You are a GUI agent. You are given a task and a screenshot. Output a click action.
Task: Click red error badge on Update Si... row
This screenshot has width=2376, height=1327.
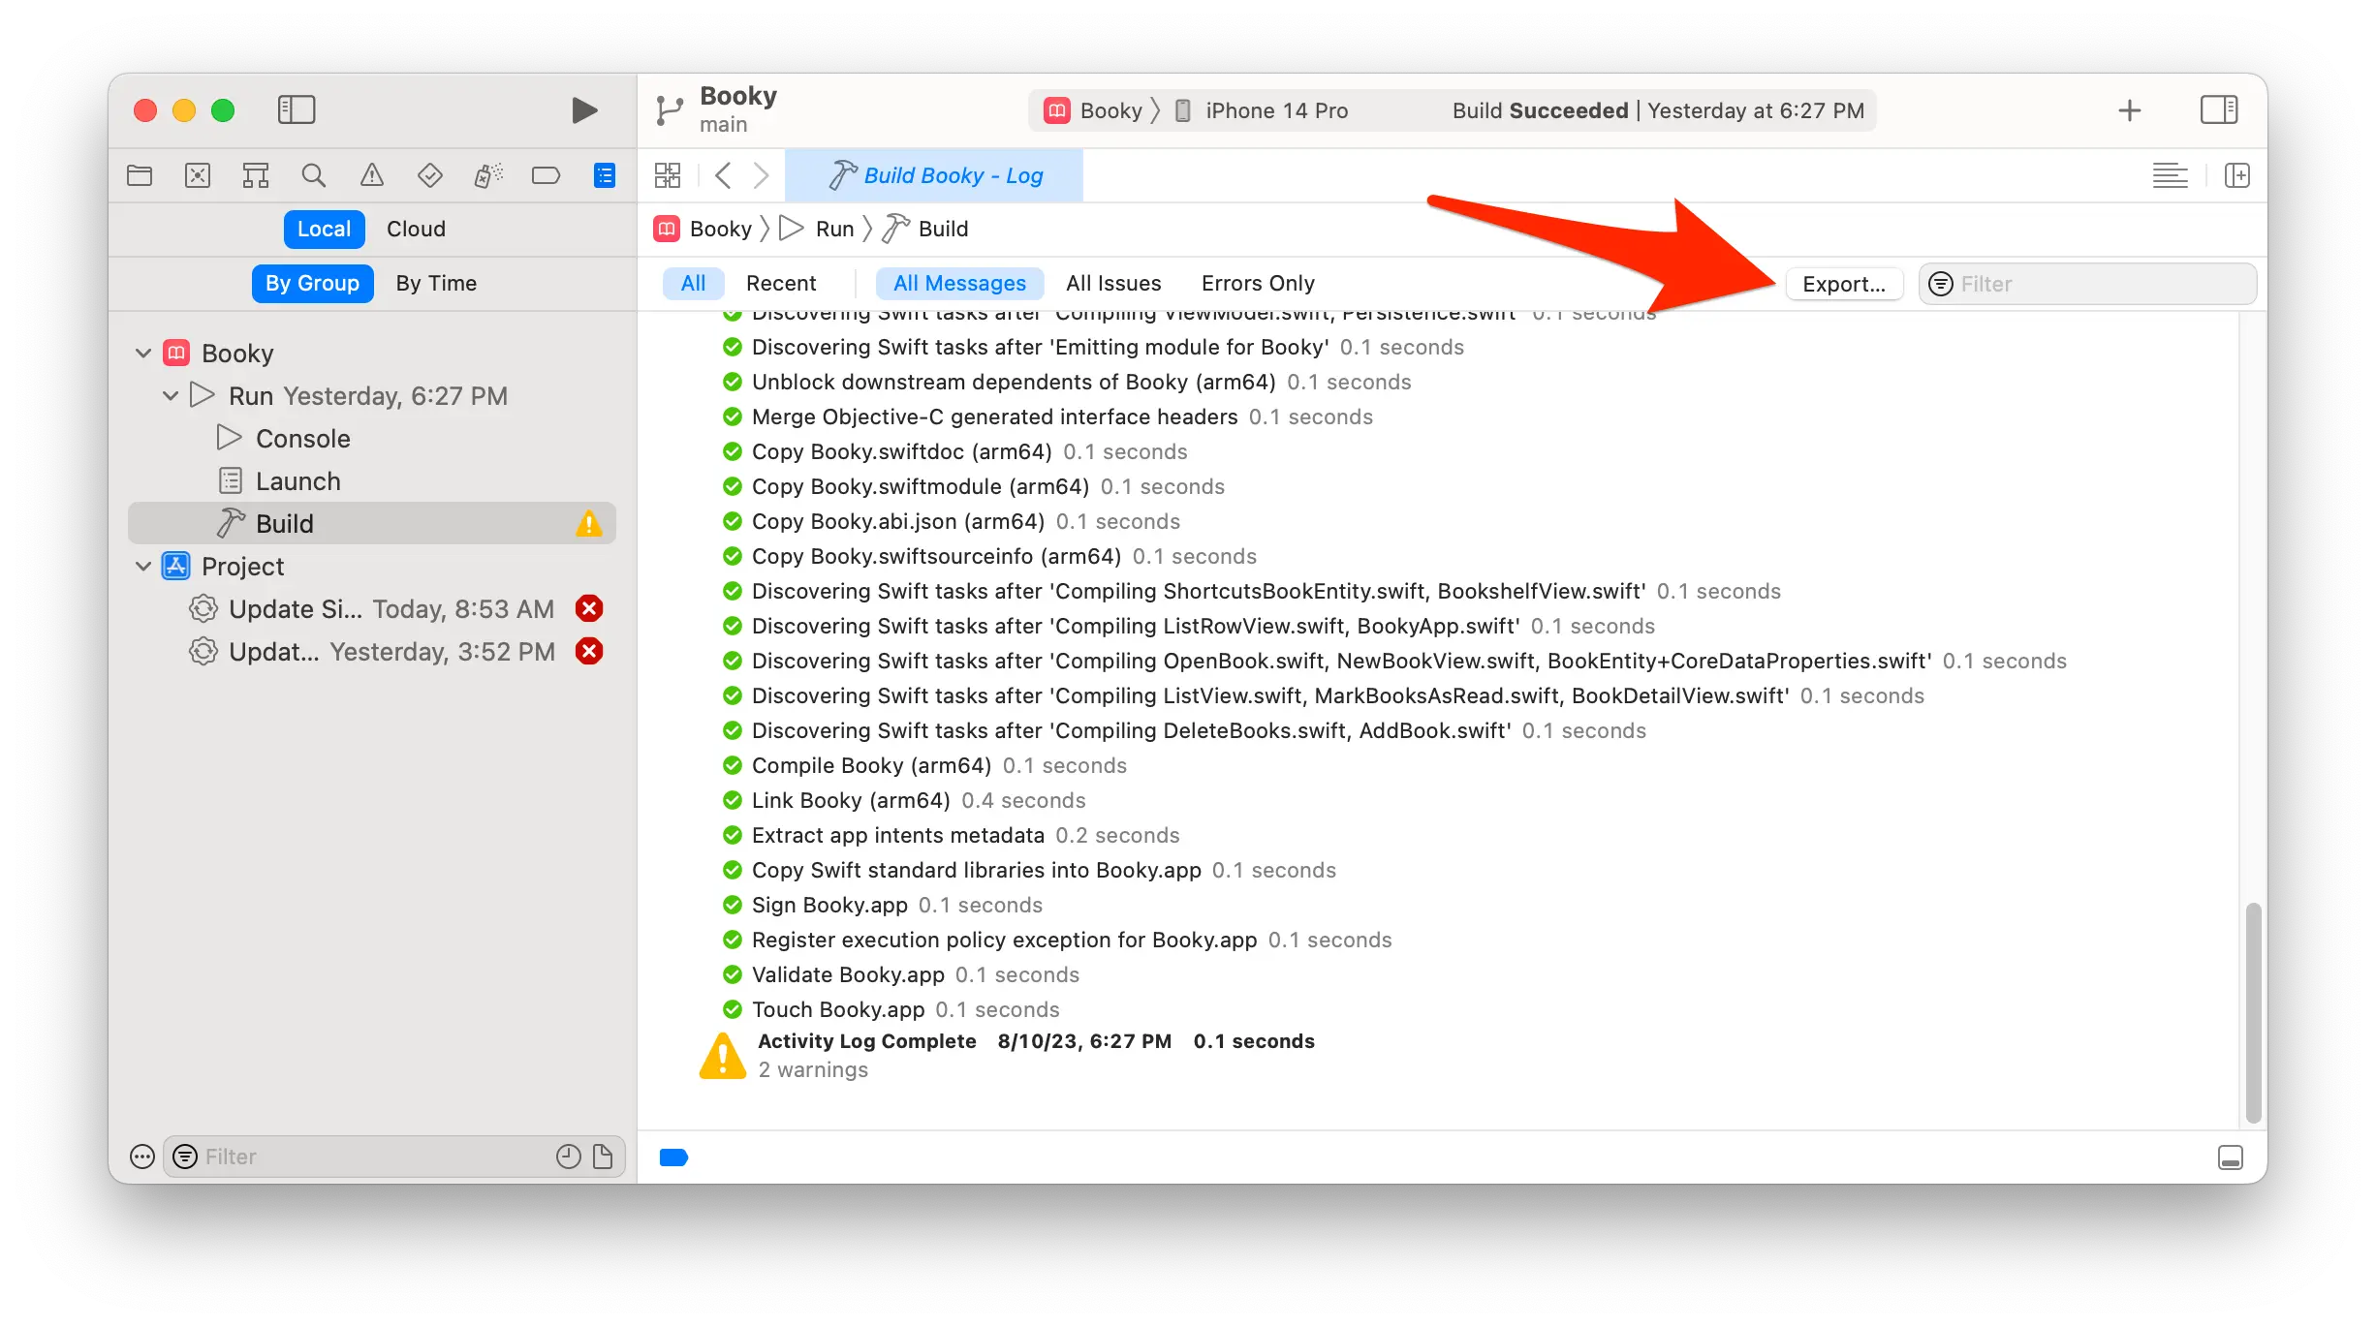point(589,608)
